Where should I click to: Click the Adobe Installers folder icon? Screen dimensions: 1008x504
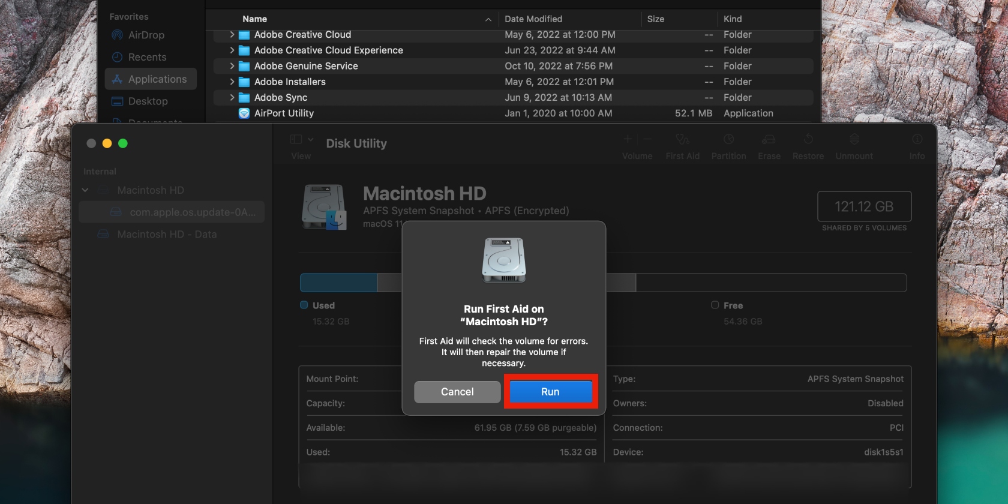point(244,82)
